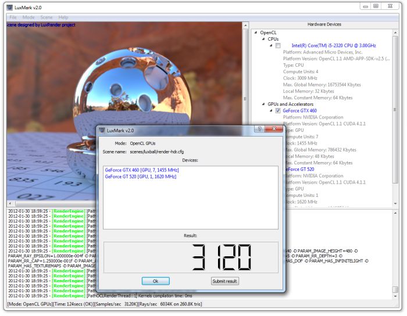407x316 pixels.
Task: Click the dialog's question mark help button
Action: point(259,128)
